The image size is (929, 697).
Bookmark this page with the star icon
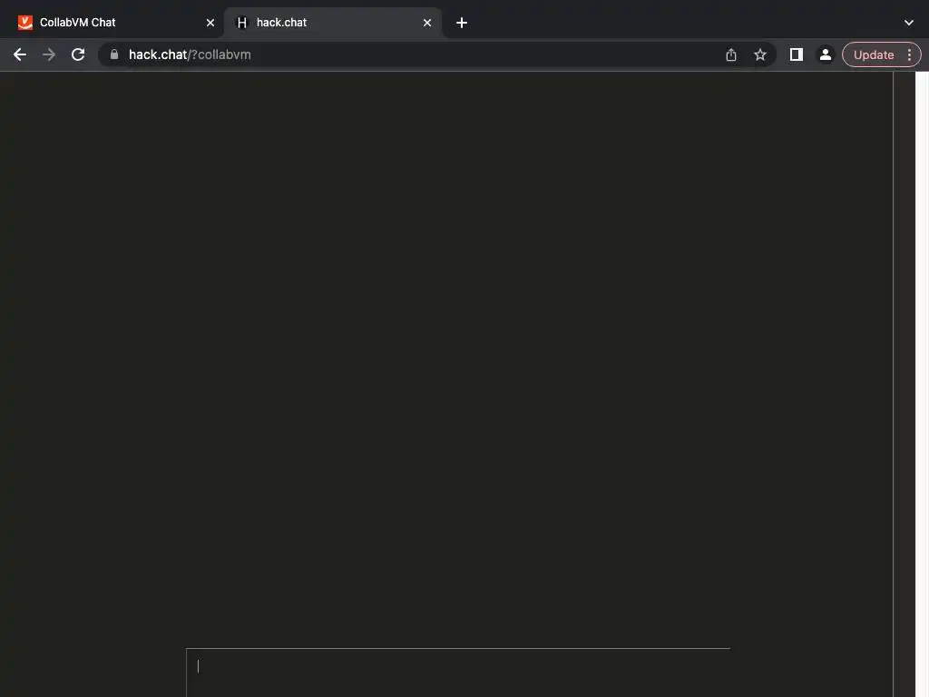click(760, 54)
